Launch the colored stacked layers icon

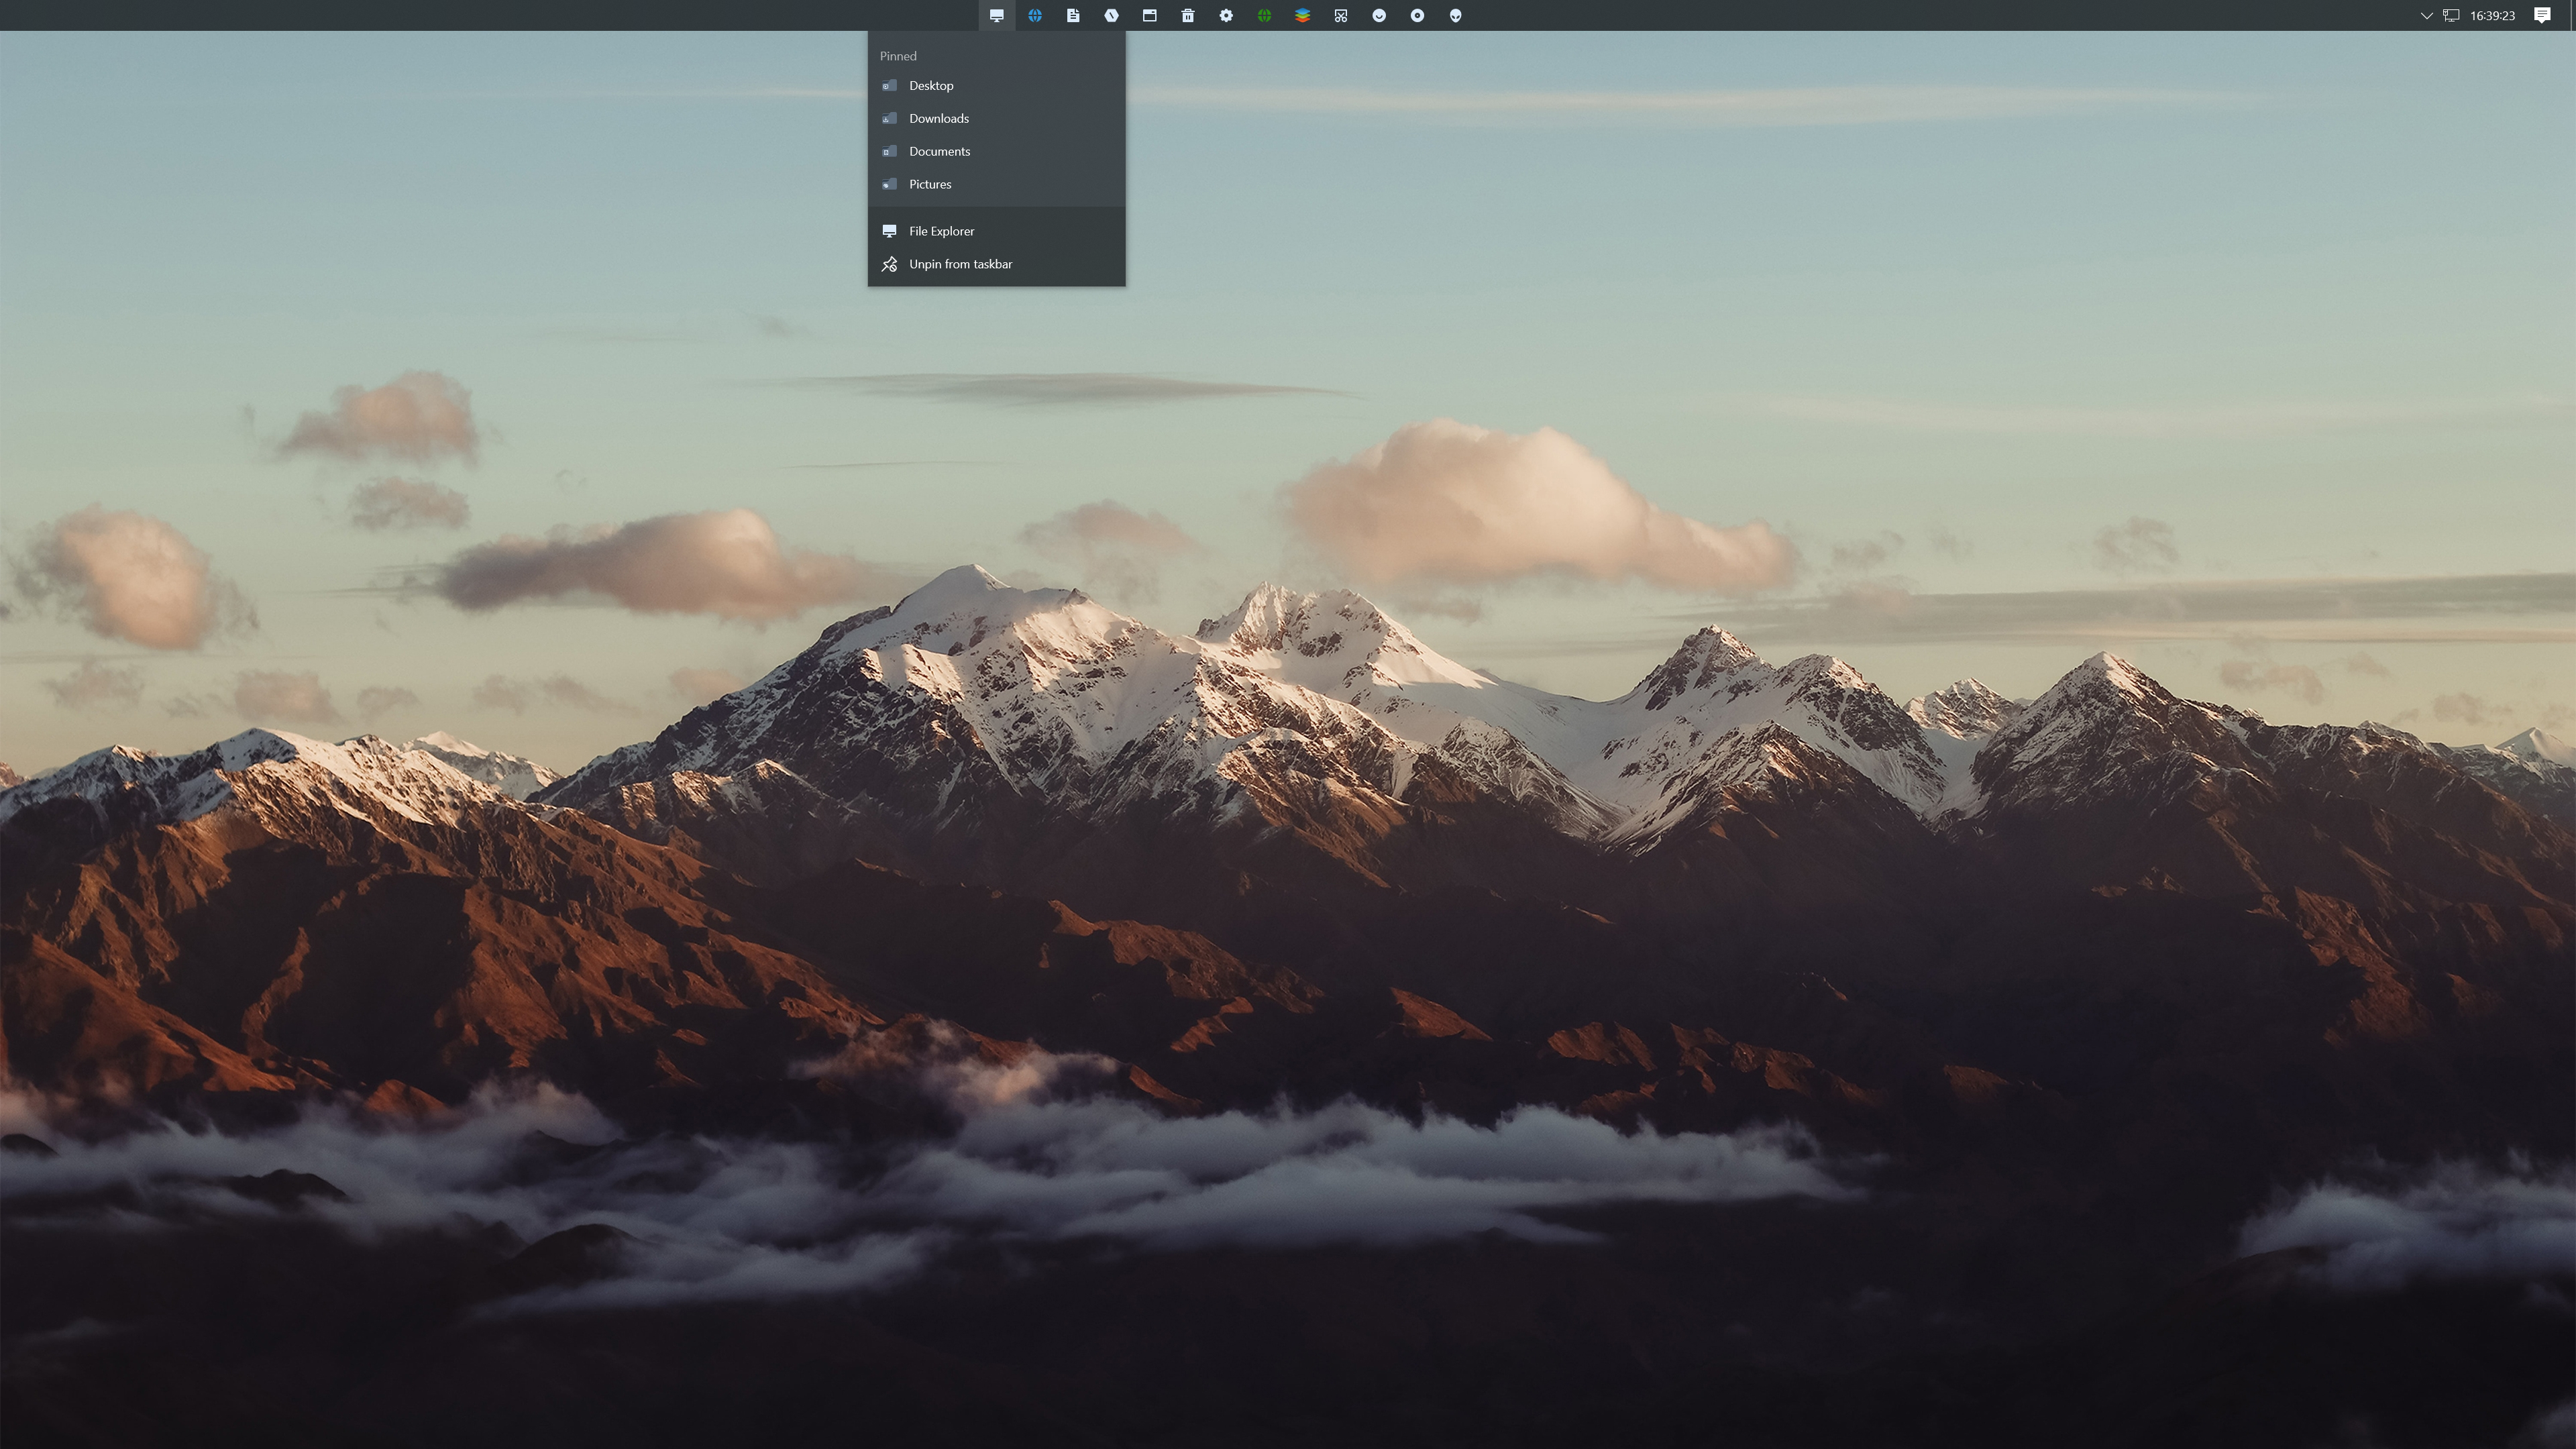[x=1302, y=15]
